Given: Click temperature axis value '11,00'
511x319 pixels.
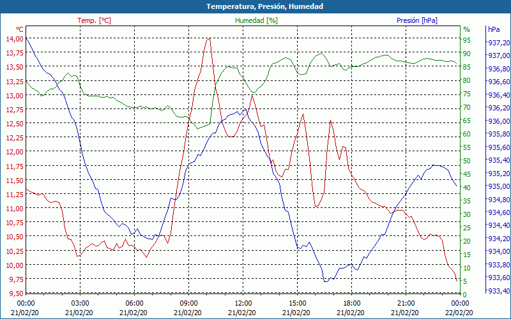Looking at the screenshot, I should pyautogui.click(x=14, y=209).
